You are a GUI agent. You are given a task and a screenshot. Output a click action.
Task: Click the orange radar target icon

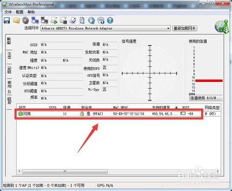tap(26, 20)
